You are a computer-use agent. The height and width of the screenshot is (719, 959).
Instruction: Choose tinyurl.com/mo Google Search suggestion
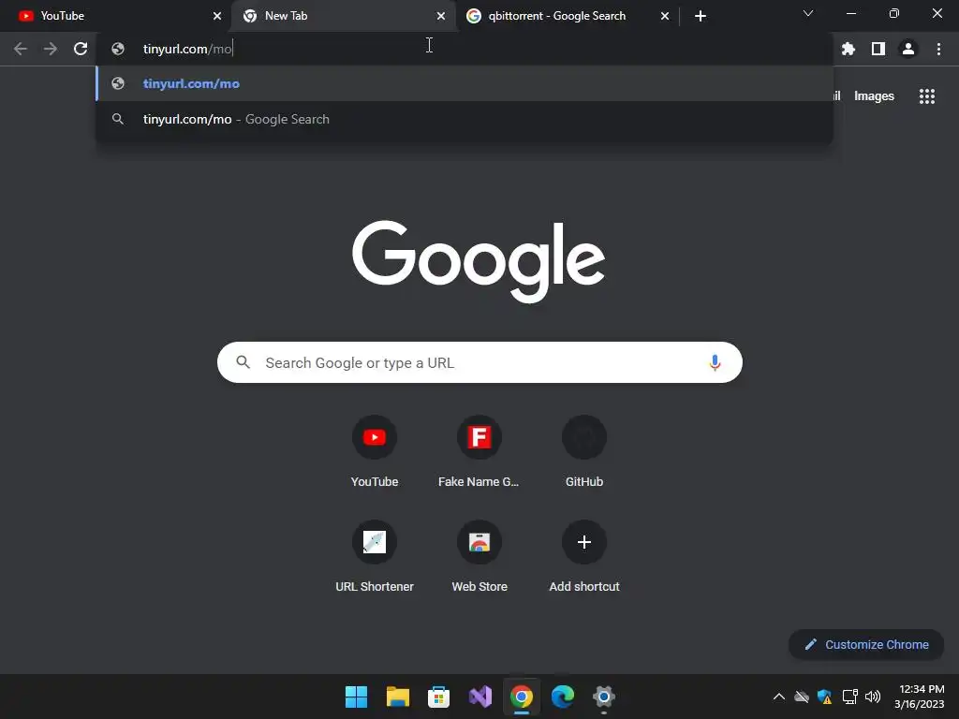point(465,119)
